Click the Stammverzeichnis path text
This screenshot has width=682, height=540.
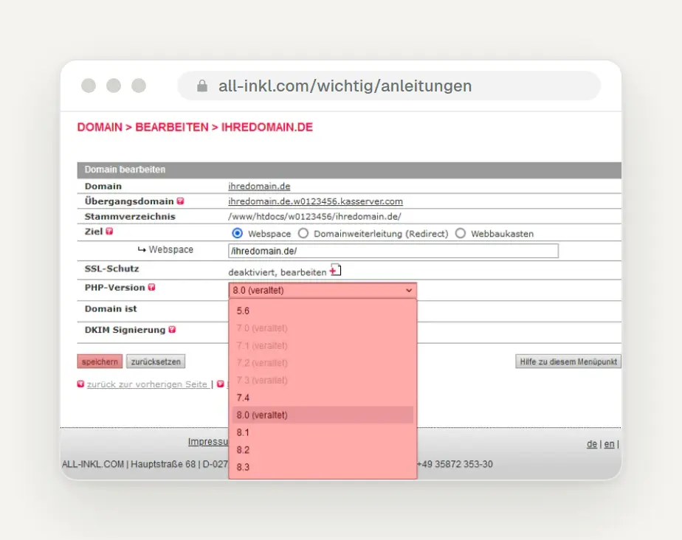pyautogui.click(x=314, y=217)
